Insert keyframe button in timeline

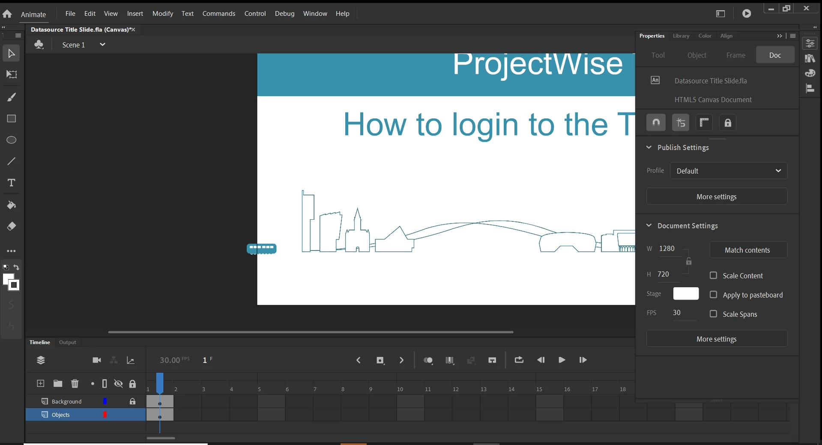pyautogui.click(x=380, y=360)
